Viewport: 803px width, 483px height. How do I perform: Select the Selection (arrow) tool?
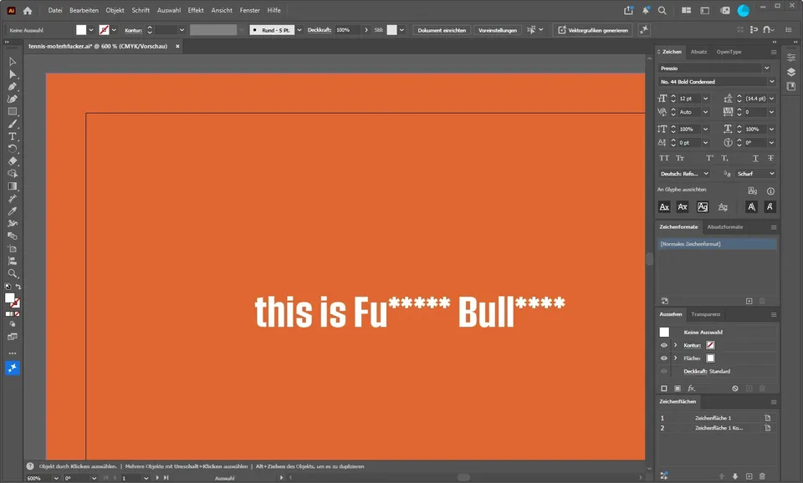coord(13,61)
